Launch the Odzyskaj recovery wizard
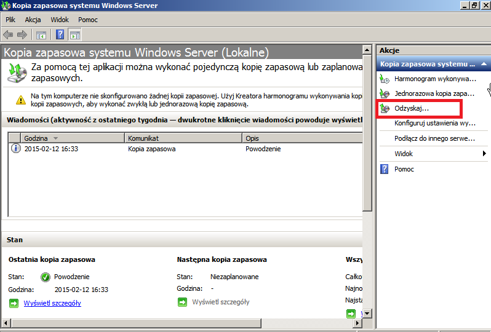The image size is (491, 332). tap(412, 108)
